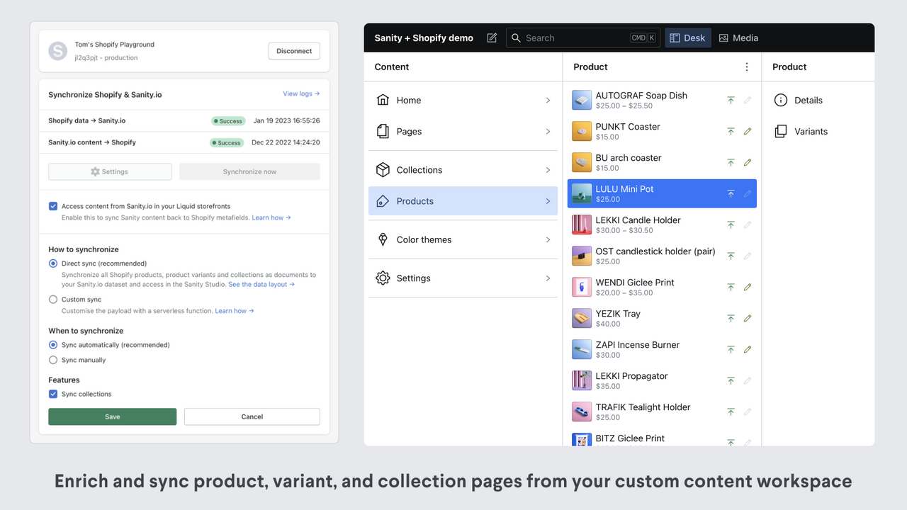Expand the Collections chevron
This screenshot has width=907, height=510.
(546, 169)
